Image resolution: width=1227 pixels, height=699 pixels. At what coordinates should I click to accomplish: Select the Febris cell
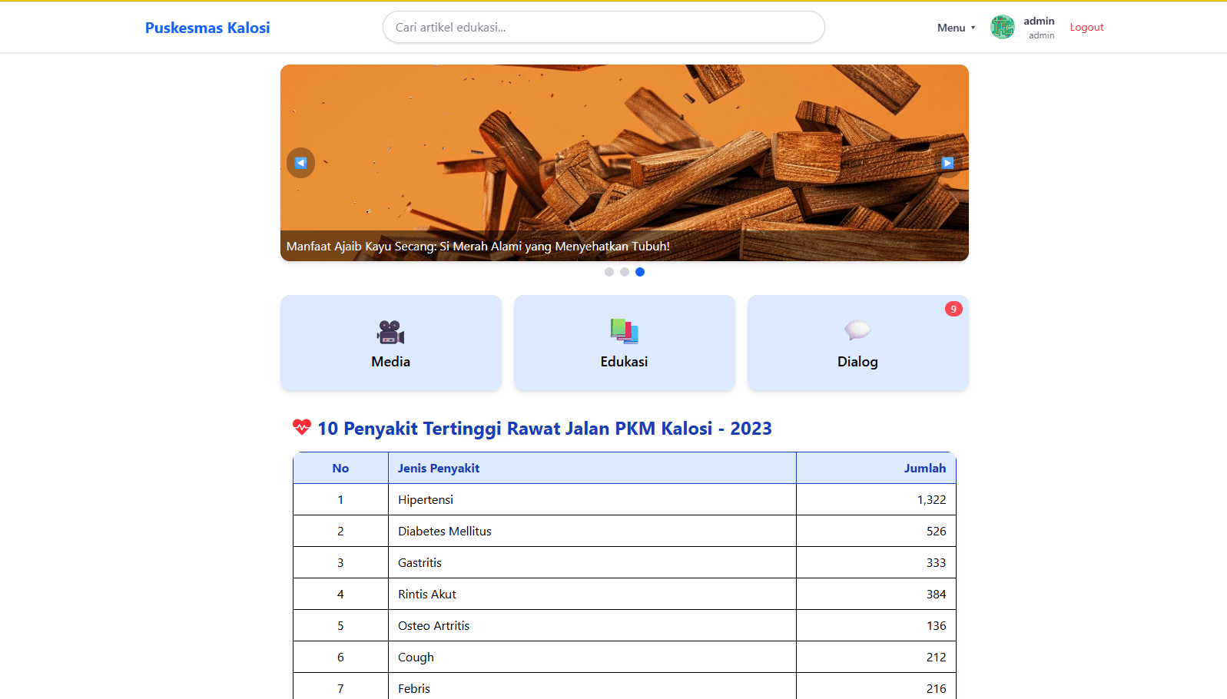click(x=592, y=687)
